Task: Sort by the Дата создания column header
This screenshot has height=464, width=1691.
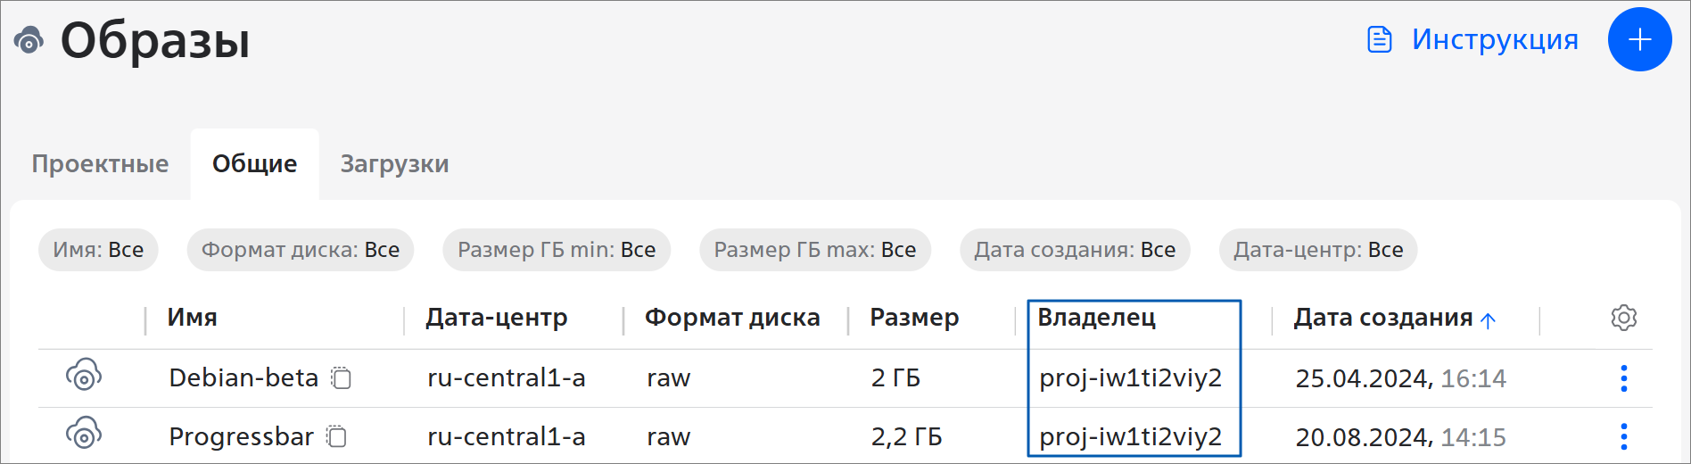Action: (x=1383, y=318)
